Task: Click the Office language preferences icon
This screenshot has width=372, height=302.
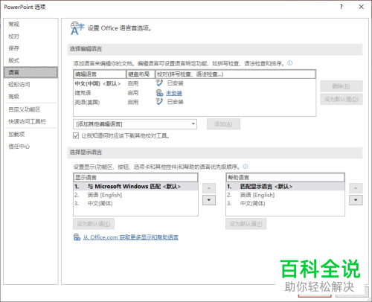Action: click(77, 28)
